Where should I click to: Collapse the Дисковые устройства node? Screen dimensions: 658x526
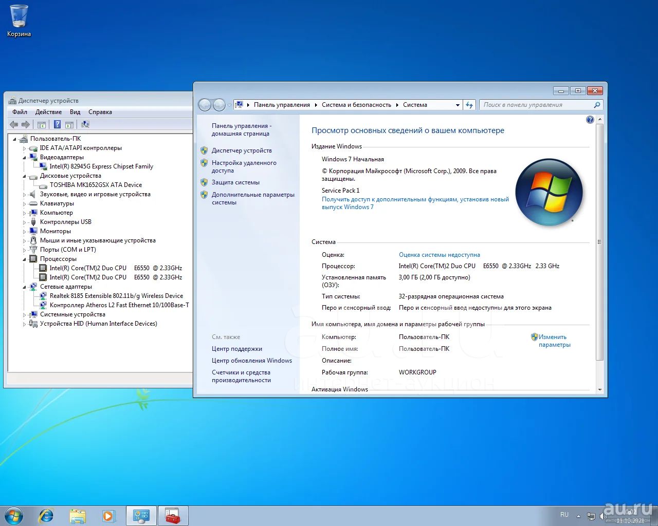[24, 176]
